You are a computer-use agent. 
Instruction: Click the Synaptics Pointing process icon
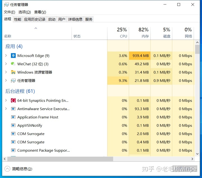[13, 100]
